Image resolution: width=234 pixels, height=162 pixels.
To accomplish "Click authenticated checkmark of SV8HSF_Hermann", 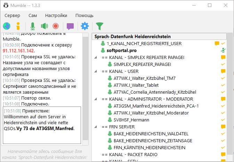I will [x=223, y=120].
